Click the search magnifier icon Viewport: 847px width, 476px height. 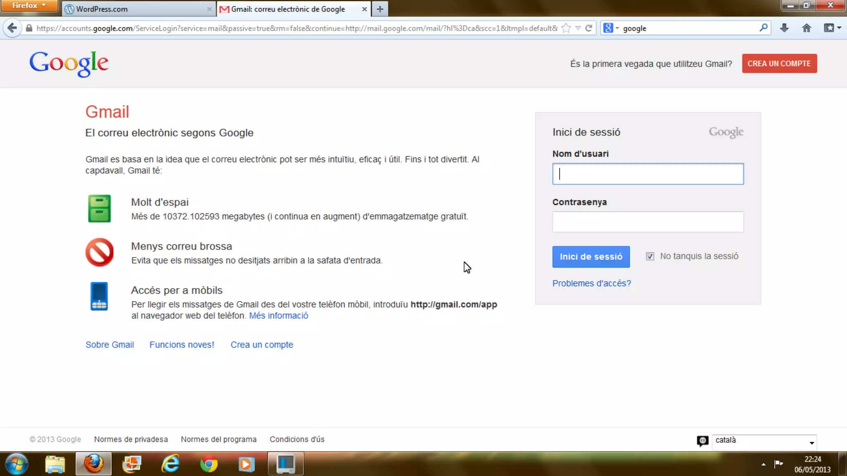(763, 28)
